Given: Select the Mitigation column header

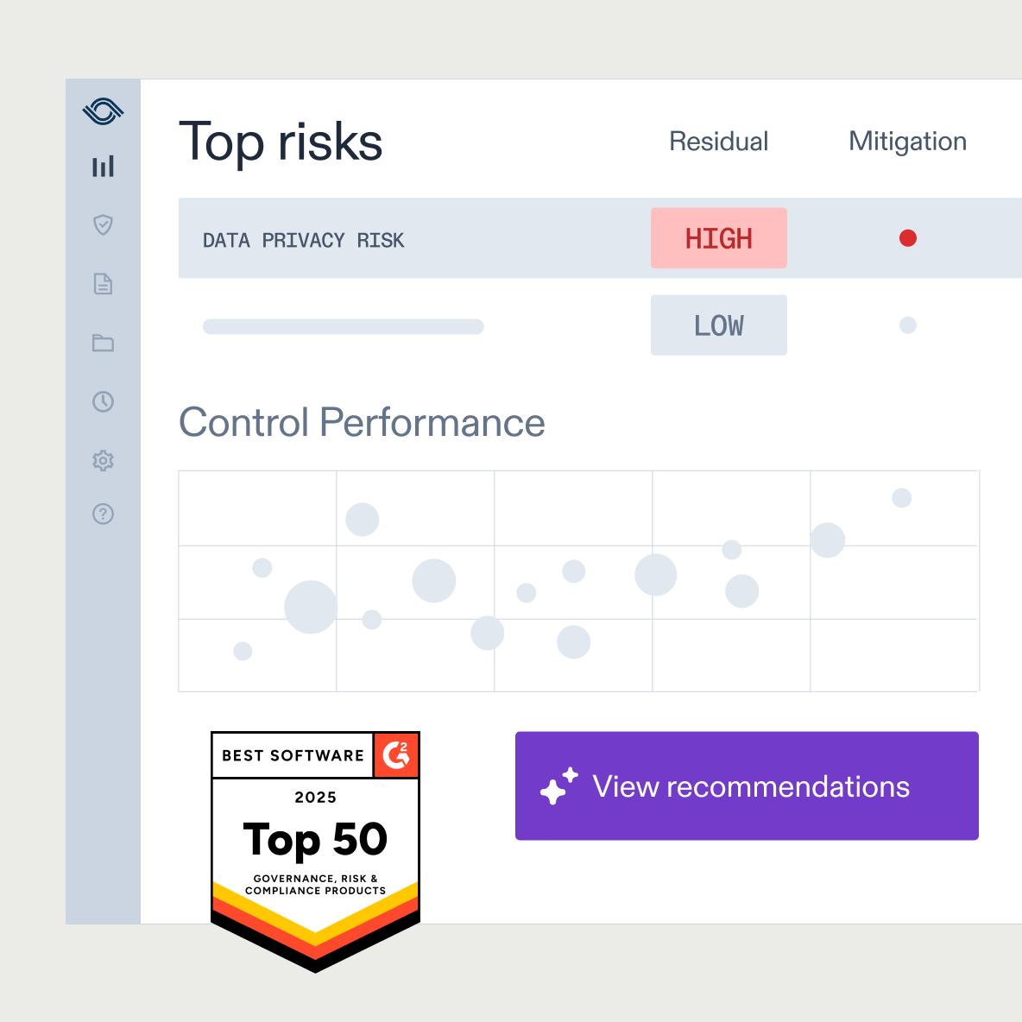Looking at the screenshot, I should click(907, 142).
